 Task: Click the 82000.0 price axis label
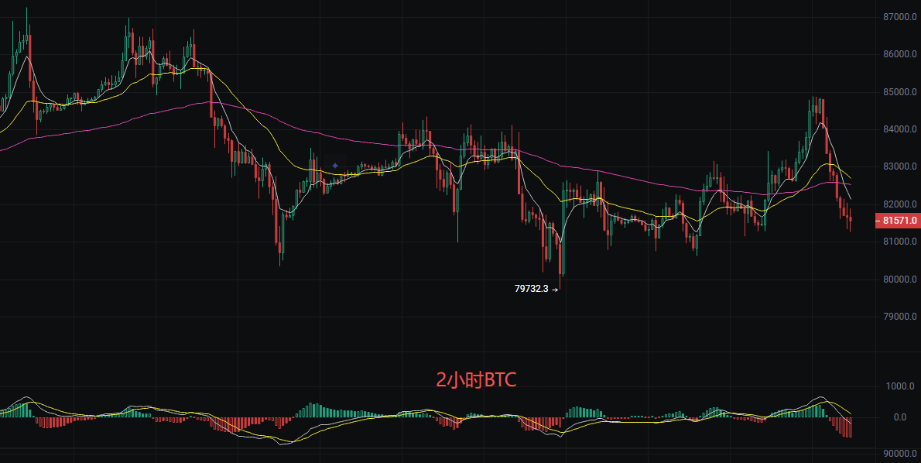pyautogui.click(x=900, y=204)
